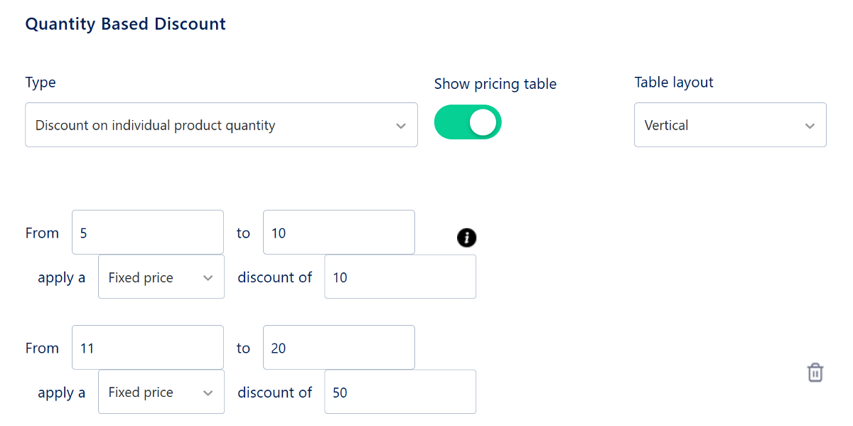The width and height of the screenshot is (853, 426).
Task: Click the 'Quantity Based Discount' heading
Action: click(x=125, y=24)
